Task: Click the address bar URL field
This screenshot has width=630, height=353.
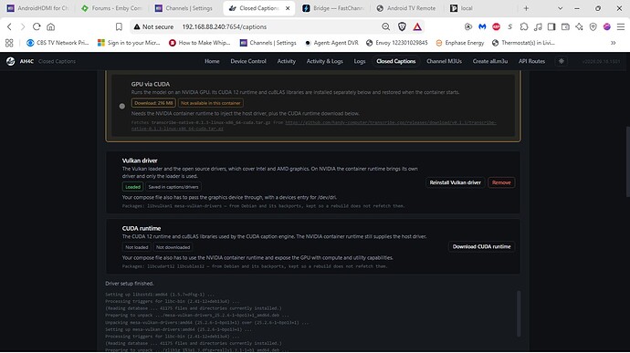Action: pyautogui.click(x=278, y=26)
